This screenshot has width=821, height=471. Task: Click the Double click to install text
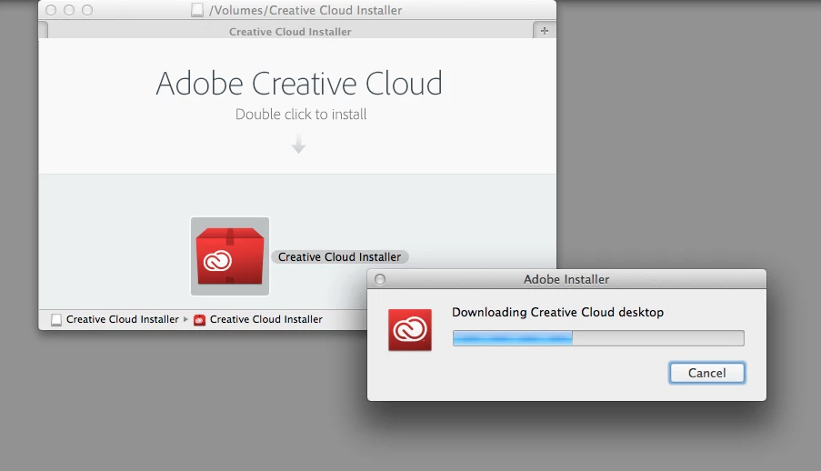click(301, 115)
